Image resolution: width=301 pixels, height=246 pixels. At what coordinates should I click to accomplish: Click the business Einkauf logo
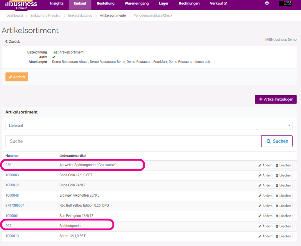pos(21,5)
